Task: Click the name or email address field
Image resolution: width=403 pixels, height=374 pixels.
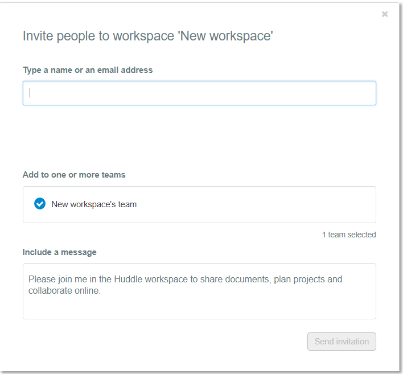Action: pos(199,93)
